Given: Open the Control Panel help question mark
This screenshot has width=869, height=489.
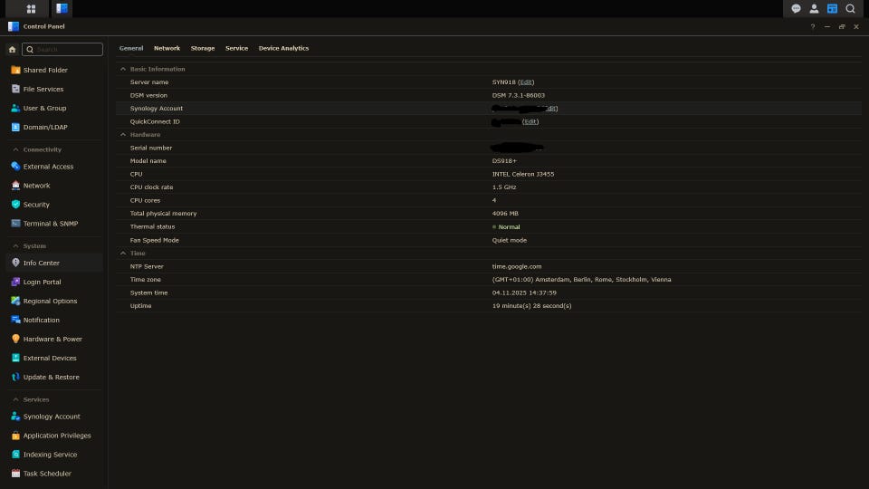Looking at the screenshot, I should [x=813, y=26].
